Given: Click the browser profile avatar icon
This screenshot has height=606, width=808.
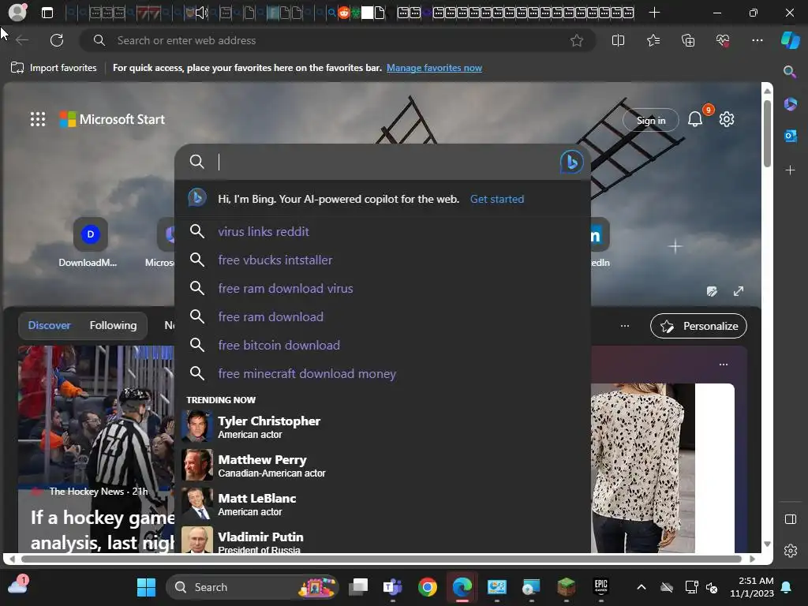Looking at the screenshot, I should pos(17,12).
